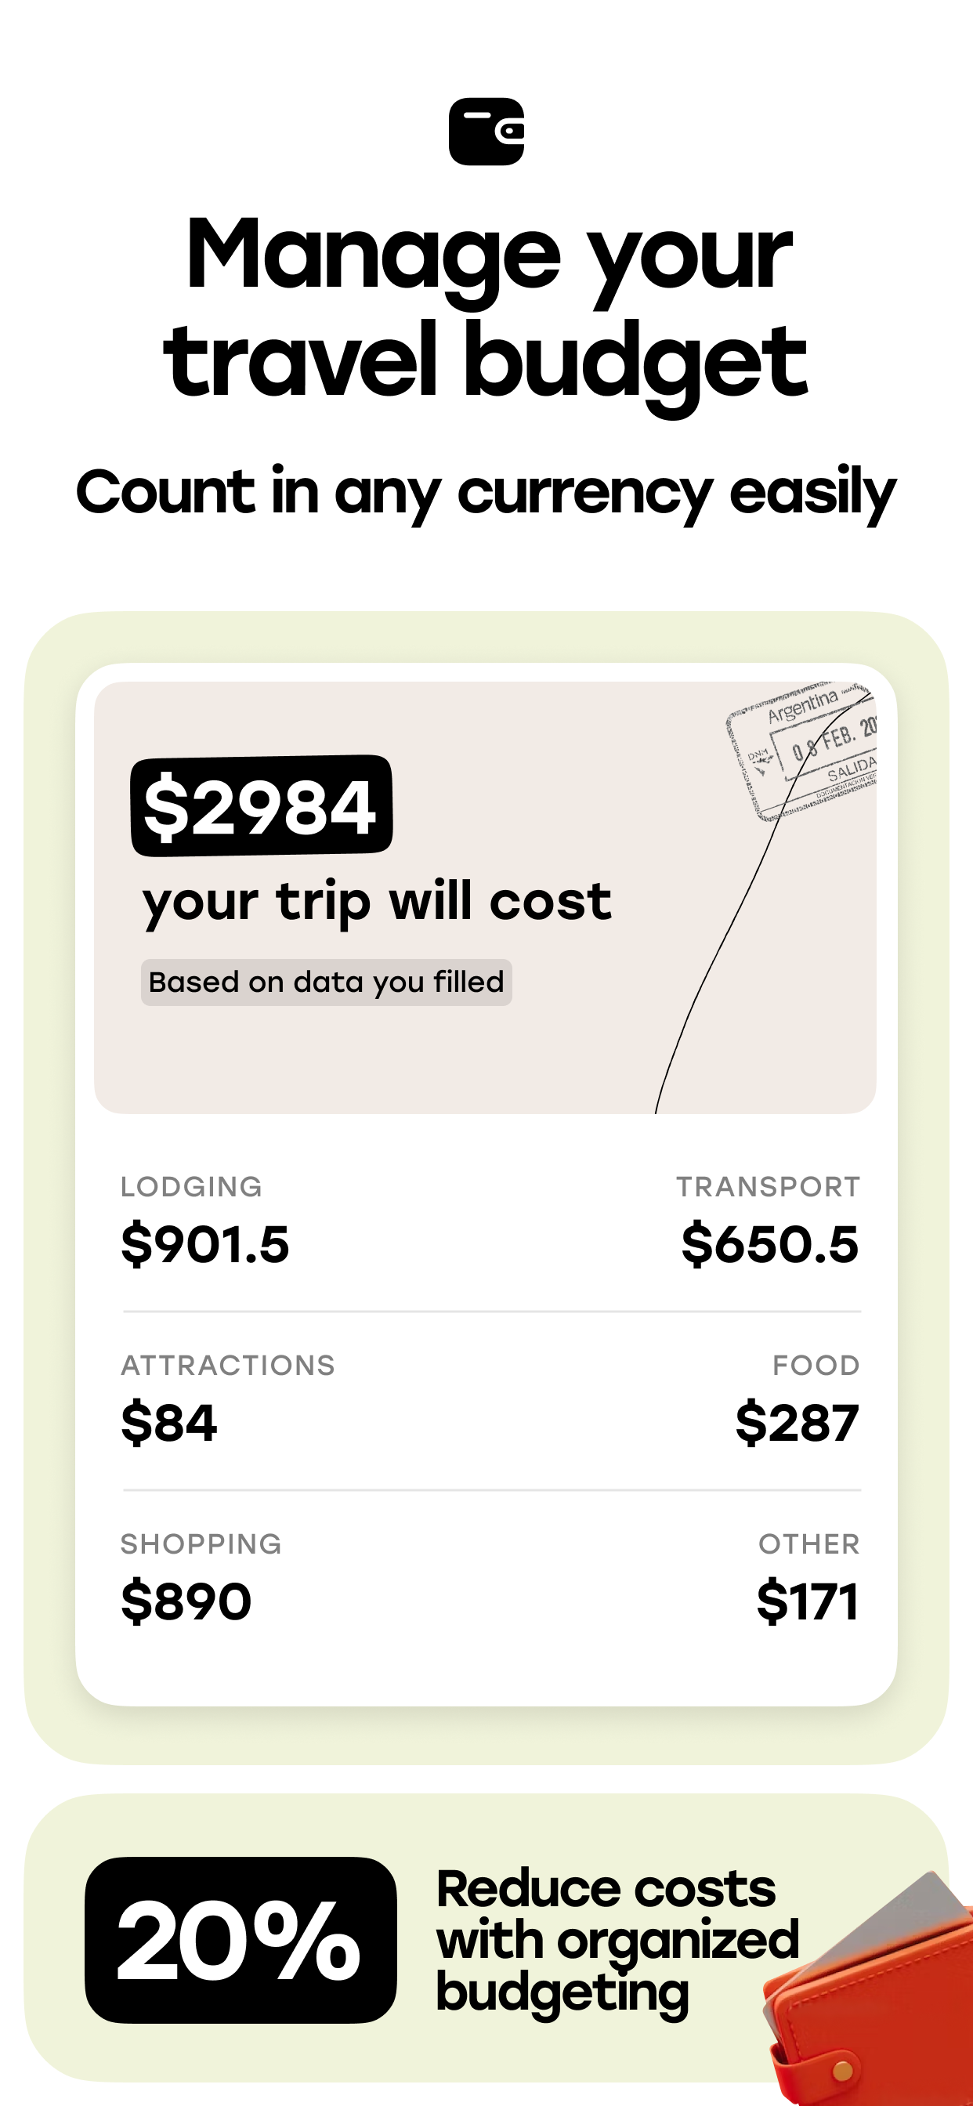This screenshot has height=2106, width=973.
Task: Tap the 20% black badge
Action: (241, 1940)
